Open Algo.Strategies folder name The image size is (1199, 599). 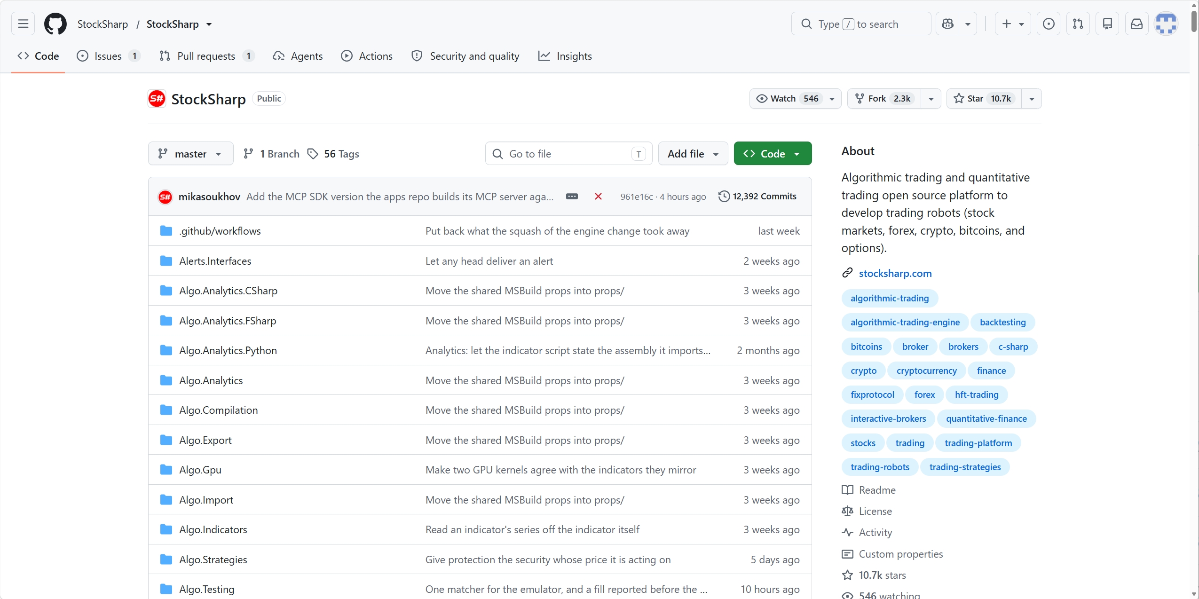click(x=213, y=560)
